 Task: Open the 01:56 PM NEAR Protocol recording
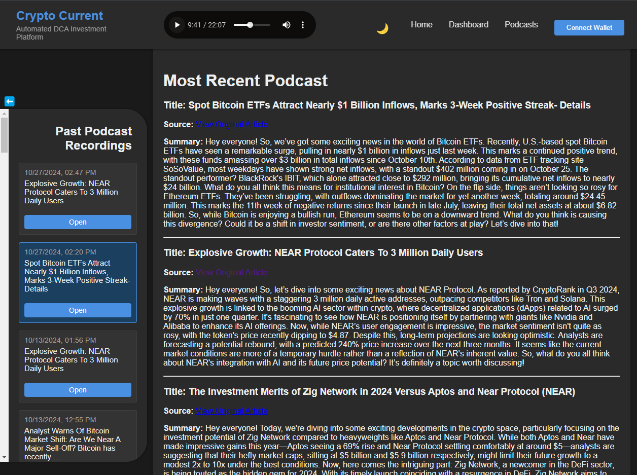point(78,390)
